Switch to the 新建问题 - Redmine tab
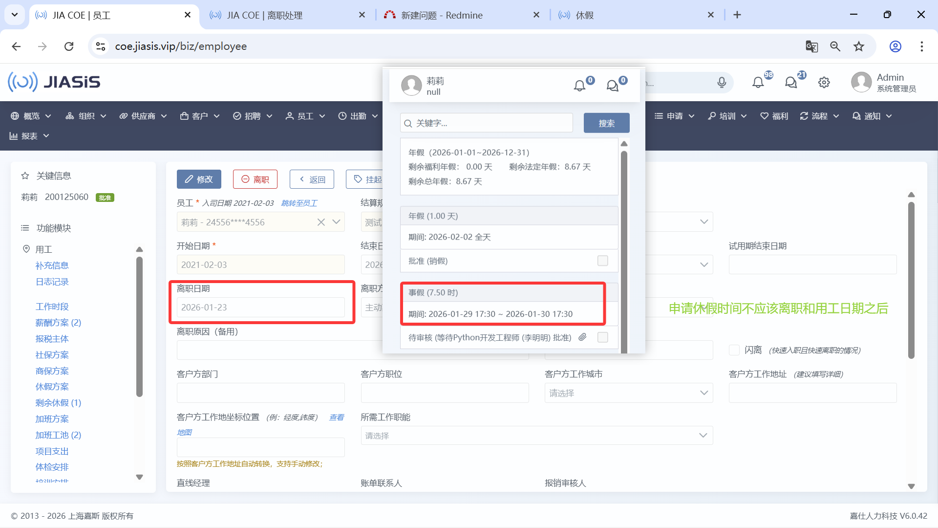 (x=442, y=15)
